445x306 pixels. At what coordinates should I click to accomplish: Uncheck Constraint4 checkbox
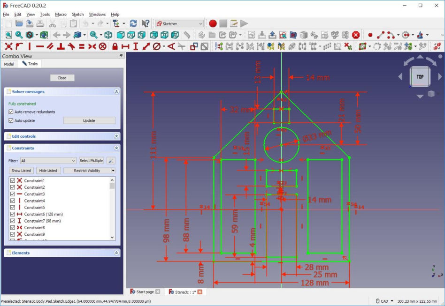pyautogui.click(x=13, y=201)
